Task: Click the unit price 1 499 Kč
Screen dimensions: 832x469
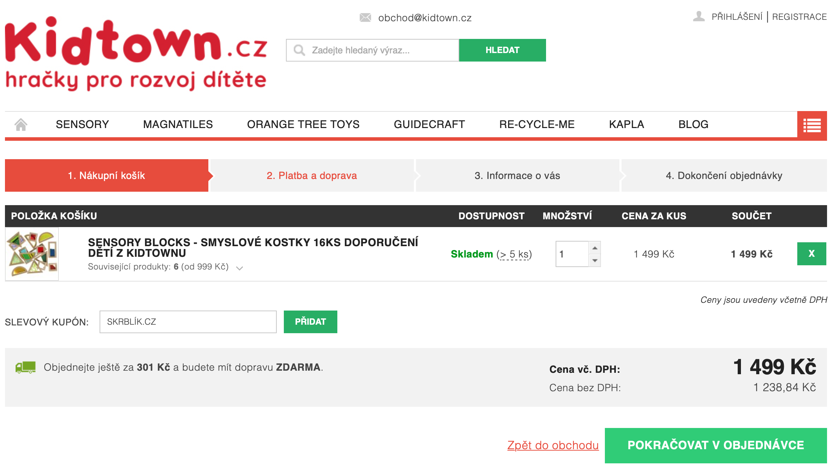Action: [654, 254]
